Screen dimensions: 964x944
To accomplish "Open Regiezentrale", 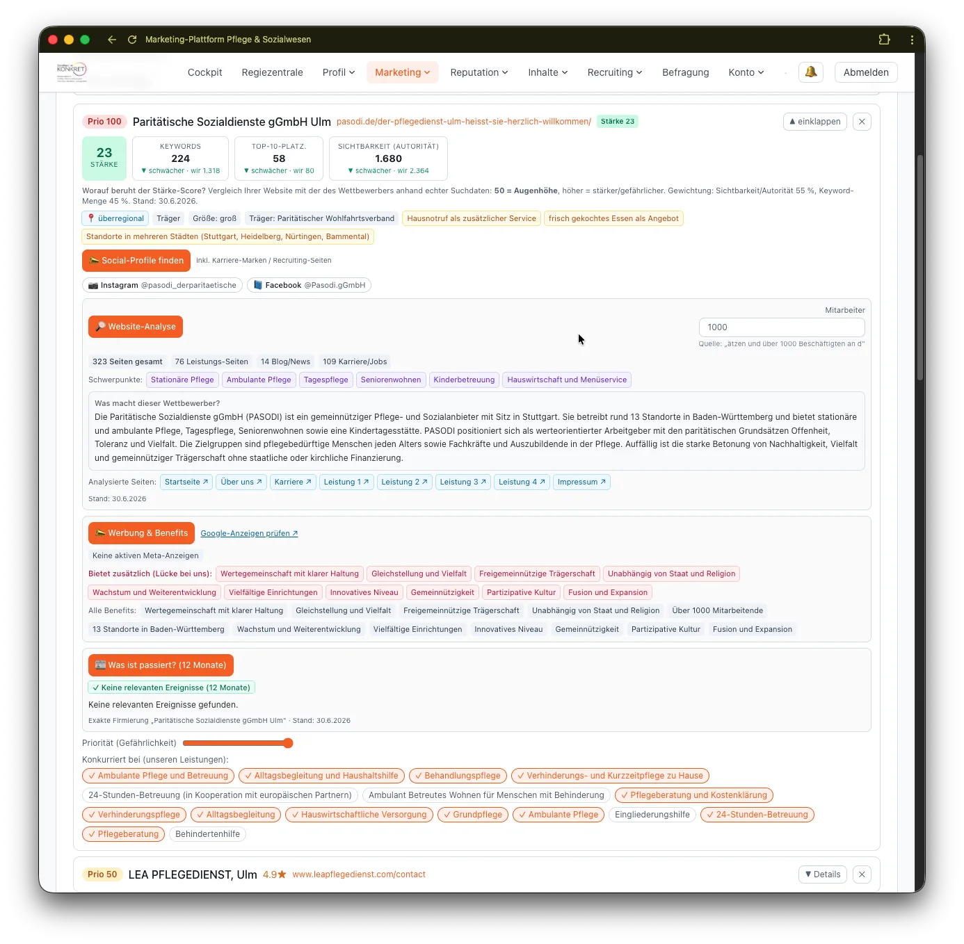I will pos(273,72).
